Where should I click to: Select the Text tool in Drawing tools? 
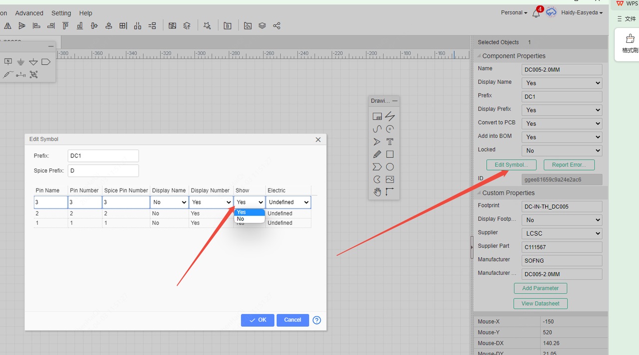[390, 142]
